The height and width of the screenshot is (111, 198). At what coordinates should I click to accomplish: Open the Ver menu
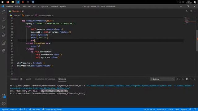pyautogui.click(x=34, y=6)
